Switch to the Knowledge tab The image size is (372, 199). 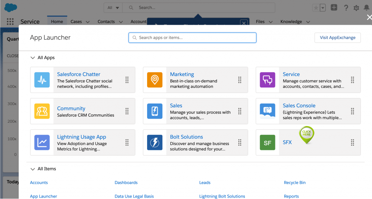click(x=291, y=21)
